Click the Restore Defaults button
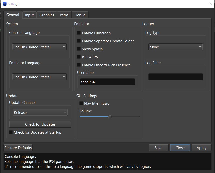The height and width of the screenshot is (173, 215). click(x=18, y=148)
